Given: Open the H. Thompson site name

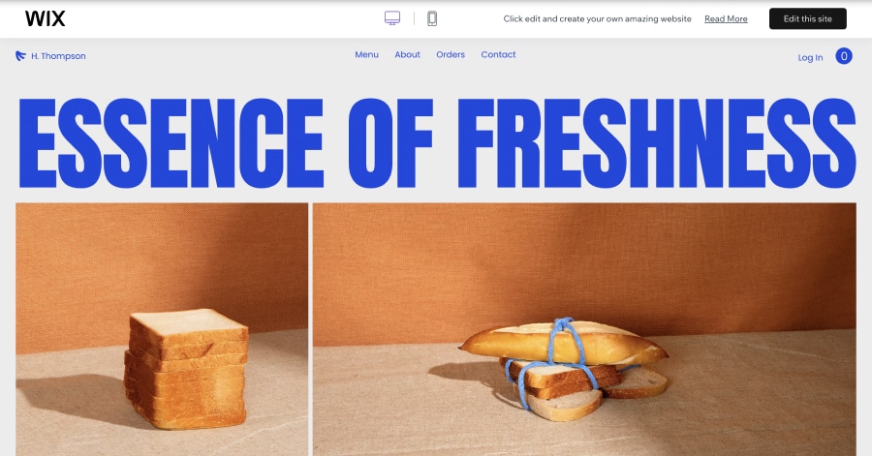Looking at the screenshot, I should 58,56.
